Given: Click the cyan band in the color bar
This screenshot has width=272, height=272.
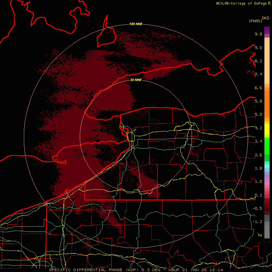Looking at the screenshot, I should [267, 166].
